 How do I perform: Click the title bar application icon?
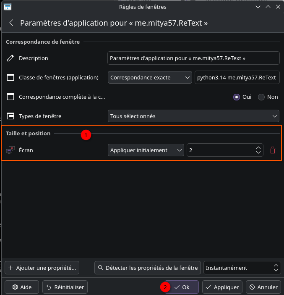(x=8, y=6)
